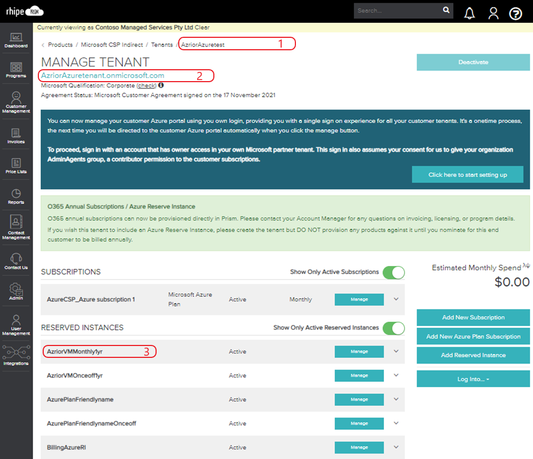Screen dimensions: 533x459
Task: Disable Show Only Active Subscriptions
Action: click(394, 273)
